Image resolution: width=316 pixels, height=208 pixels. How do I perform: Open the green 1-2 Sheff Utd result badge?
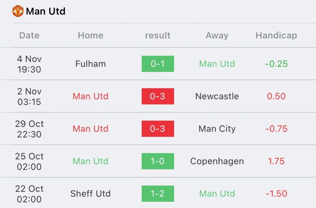pos(158,193)
